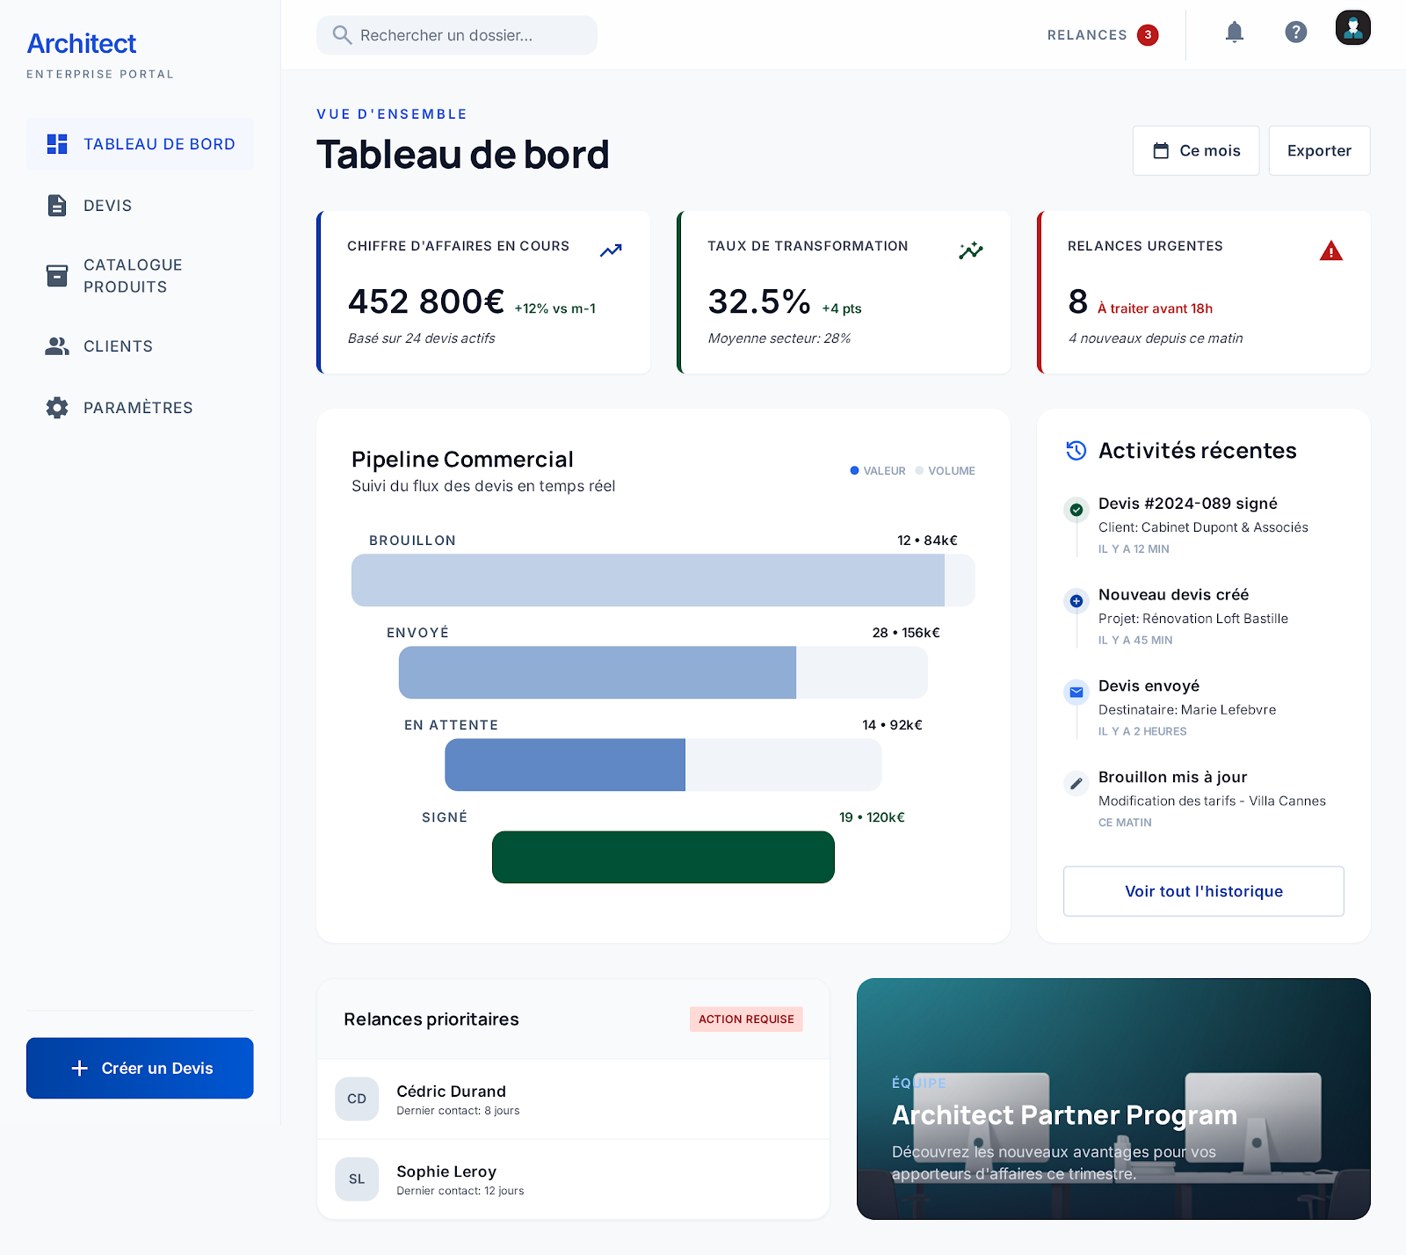Click the SIGNÉ pipeline progress bar
Screen dimensions: 1406x1255
pyautogui.click(x=663, y=857)
